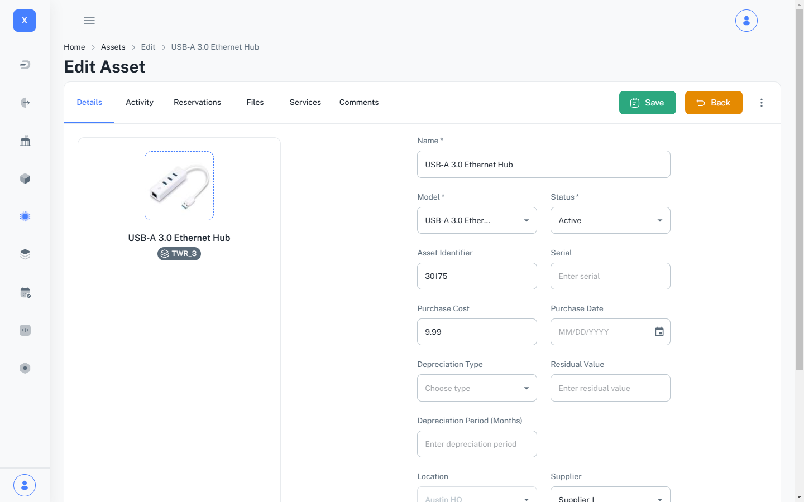Open the calendar check sidebar icon
Viewport: 804px width, 502px height.
[25, 292]
